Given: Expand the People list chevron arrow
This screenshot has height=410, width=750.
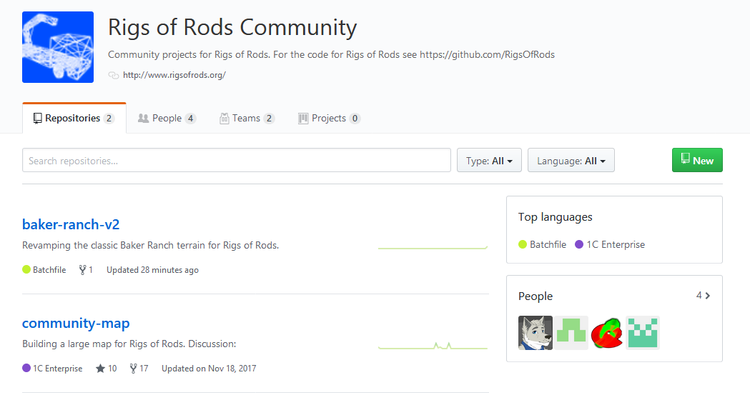Looking at the screenshot, I should point(708,296).
